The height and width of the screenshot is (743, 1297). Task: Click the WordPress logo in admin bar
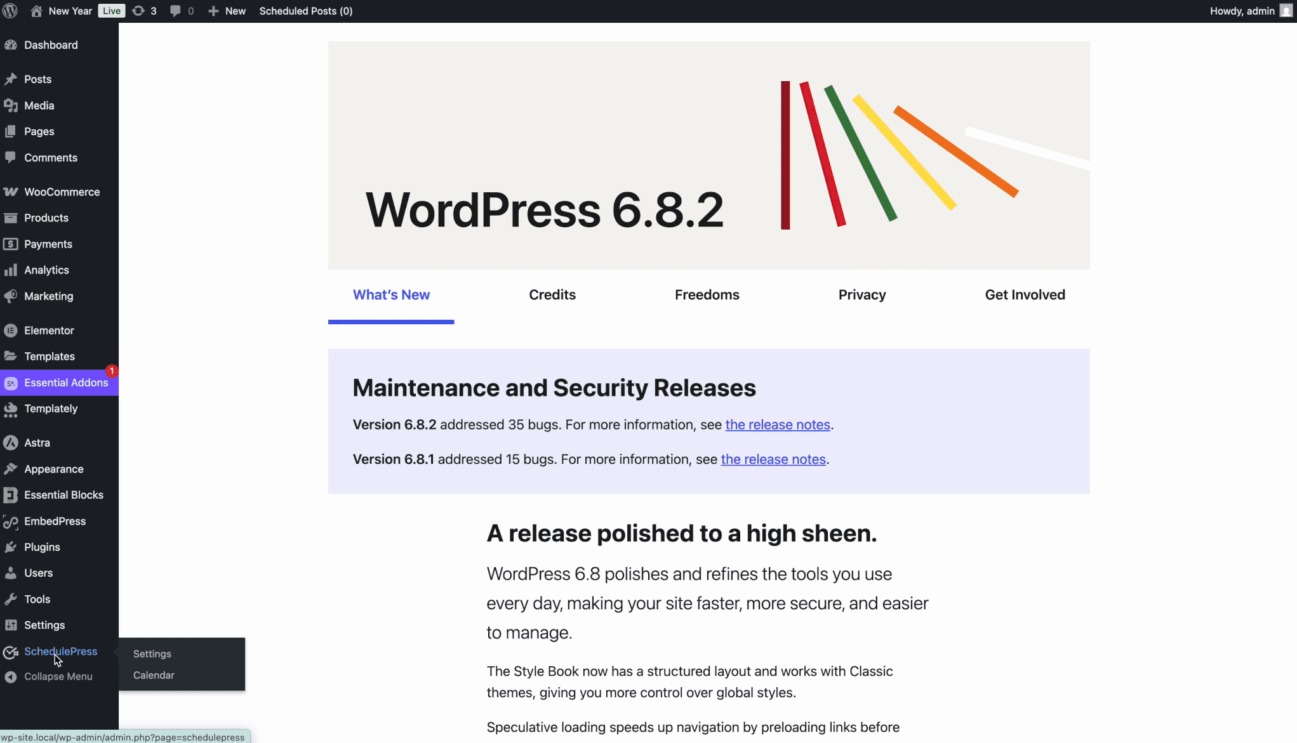pyautogui.click(x=10, y=11)
